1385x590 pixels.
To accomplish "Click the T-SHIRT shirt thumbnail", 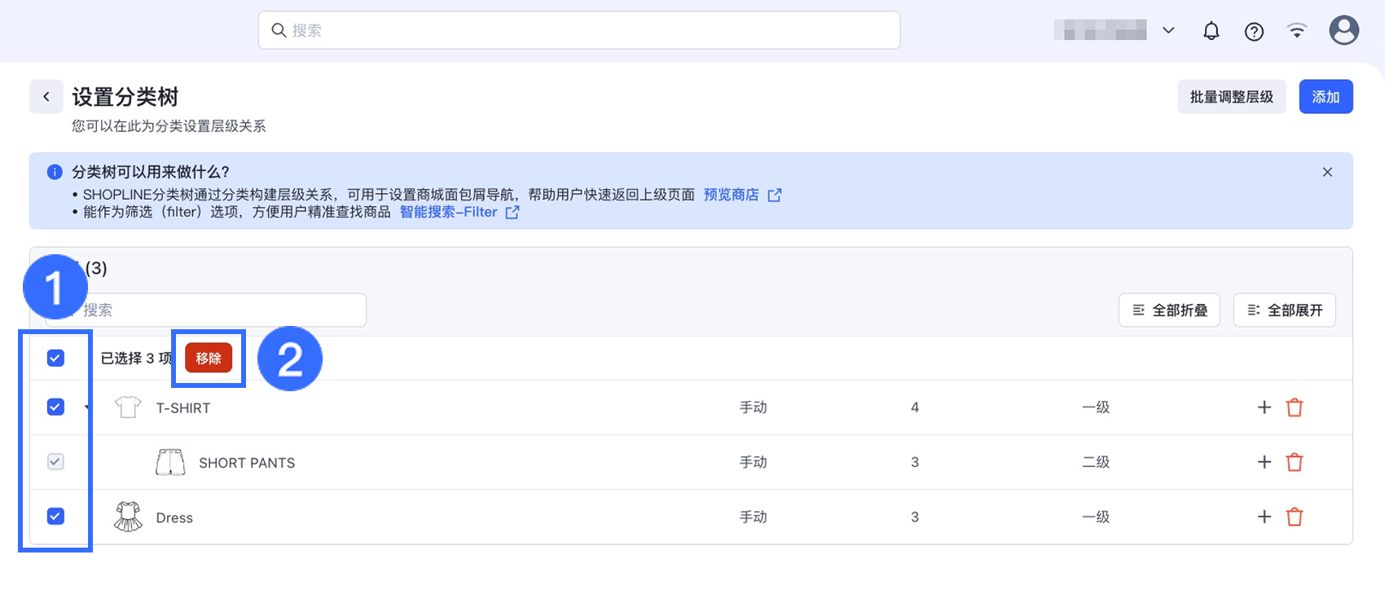I will tap(128, 407).
